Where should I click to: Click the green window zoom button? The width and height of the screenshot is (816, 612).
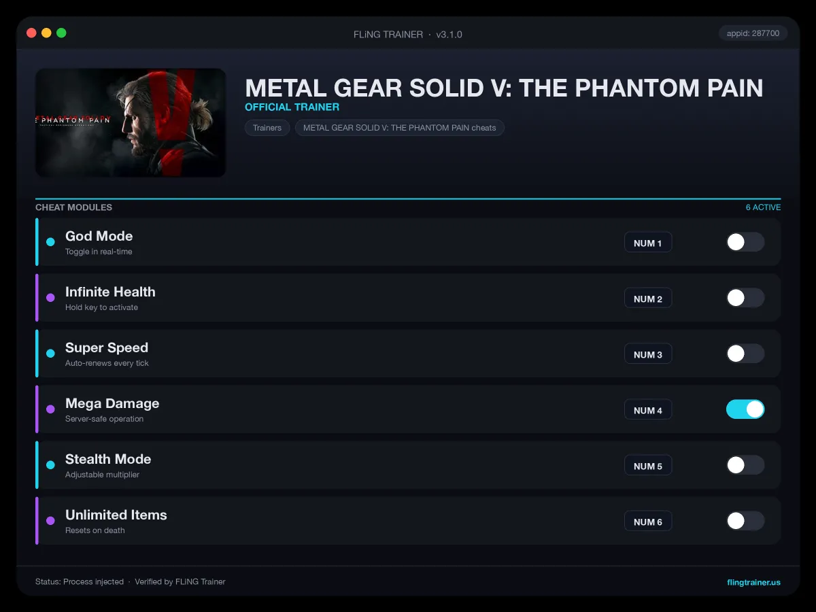pos(61,33)
